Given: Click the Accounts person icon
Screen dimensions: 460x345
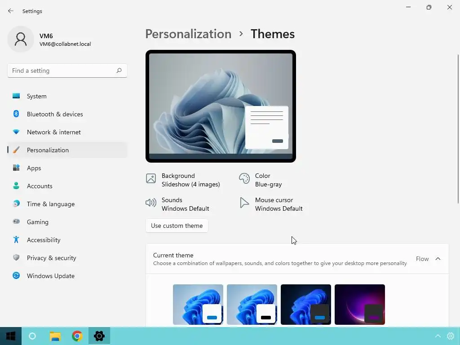Looking at the screenshot, I should tap(16, 186).
